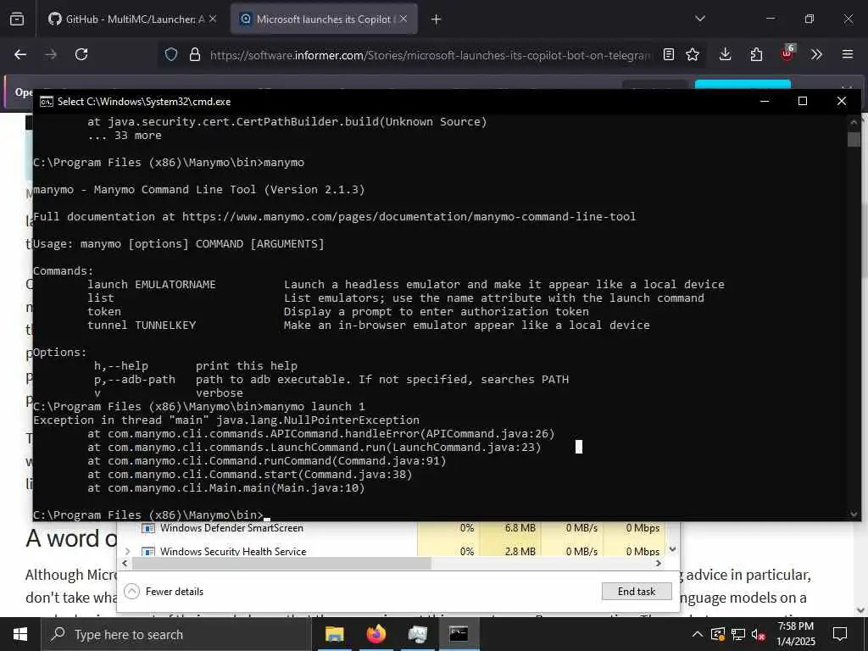868x651 pixels.
Task: Click Task Manager horizontal scroll left arrow
Action: pos(125,563)
